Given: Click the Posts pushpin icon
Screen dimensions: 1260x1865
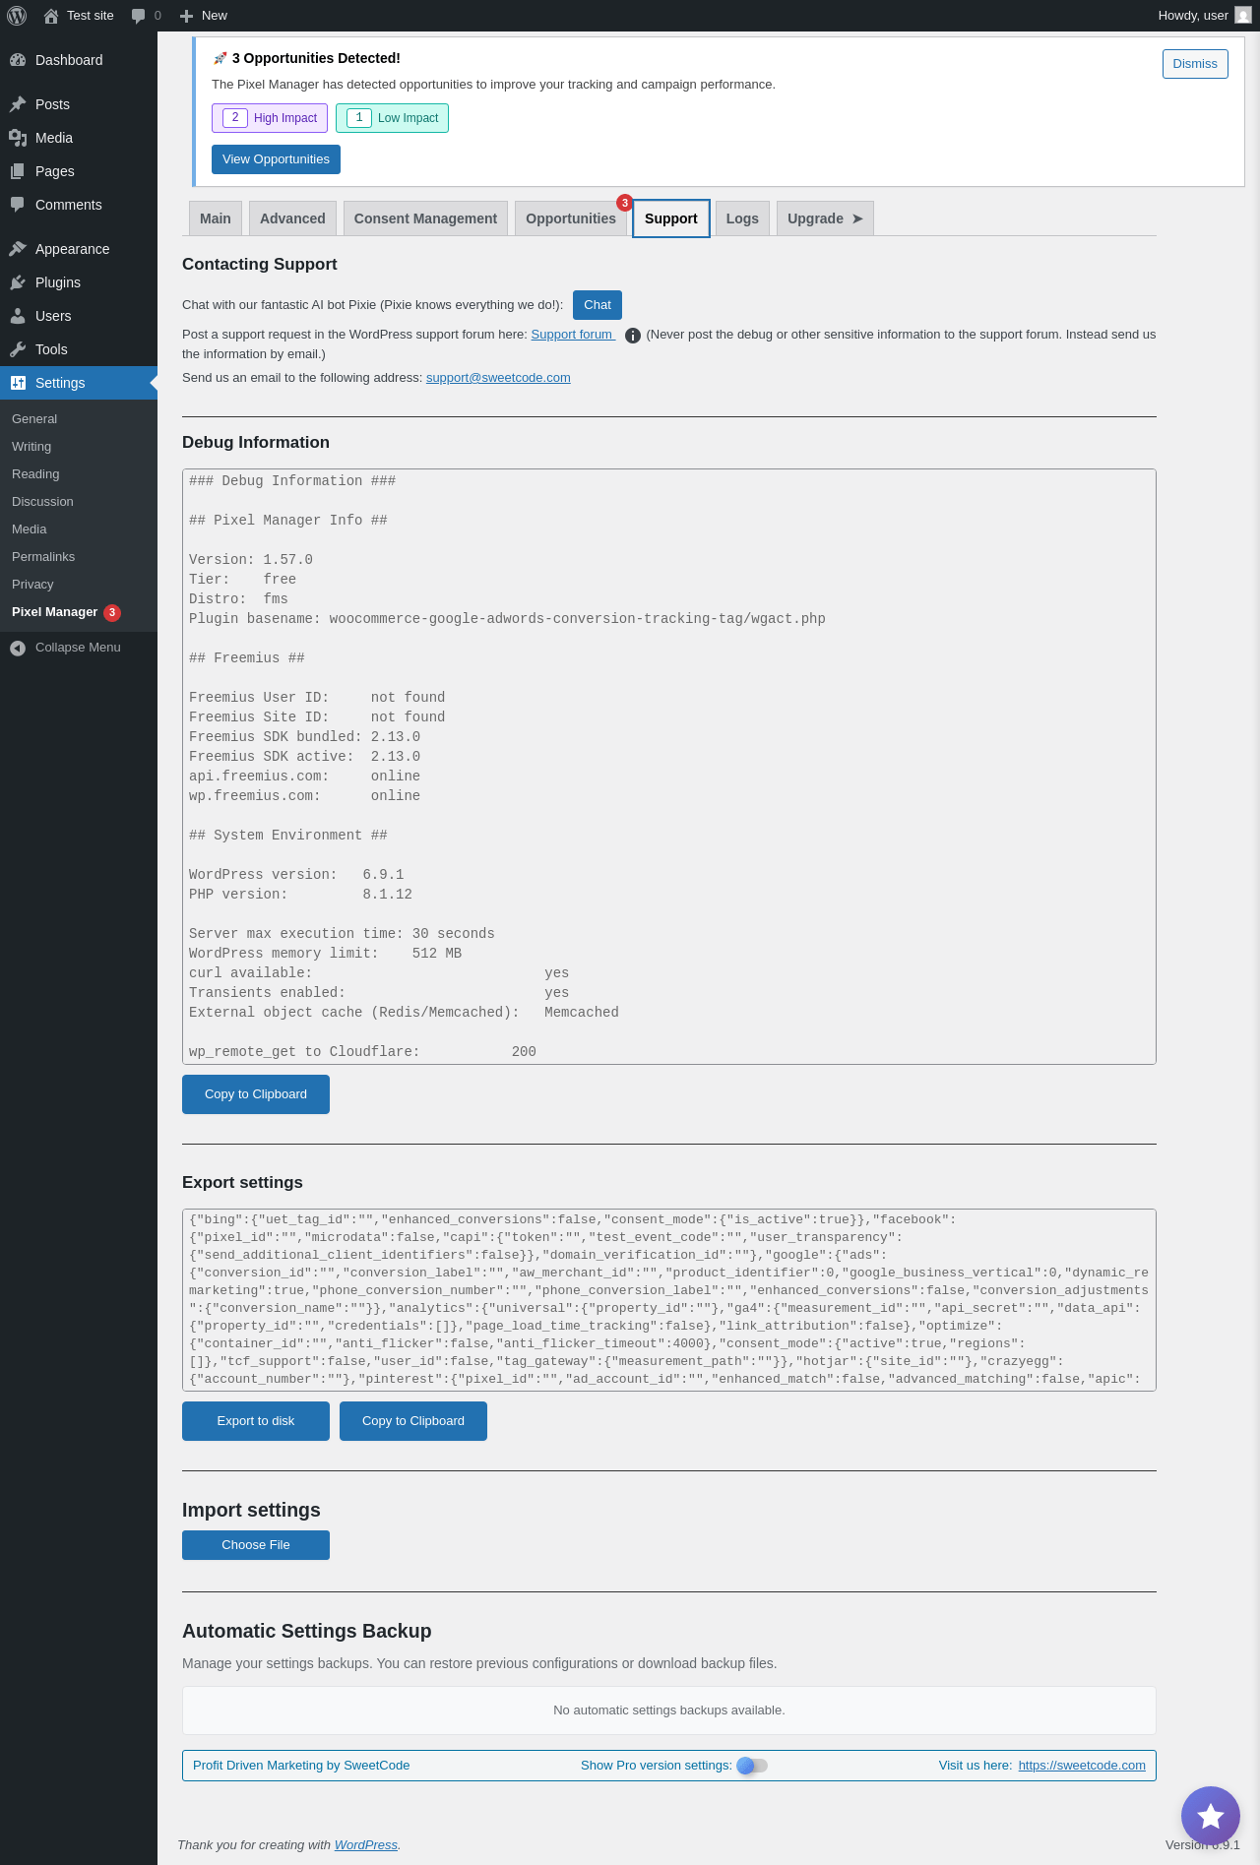Looking at the screenshot, I should pos(18,104).
